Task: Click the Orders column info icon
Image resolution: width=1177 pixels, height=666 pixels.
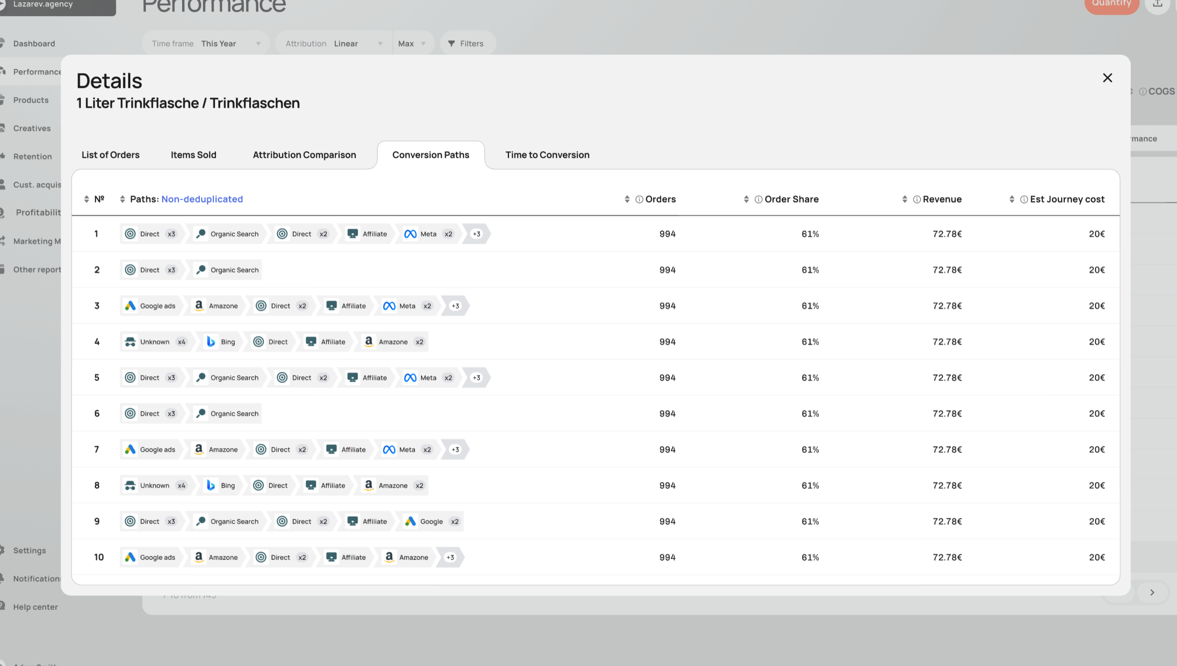Action: (639, 199)
